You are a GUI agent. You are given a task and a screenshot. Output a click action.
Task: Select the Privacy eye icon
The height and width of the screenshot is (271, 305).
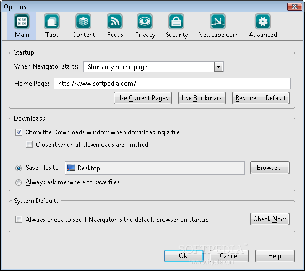[145, 21]
